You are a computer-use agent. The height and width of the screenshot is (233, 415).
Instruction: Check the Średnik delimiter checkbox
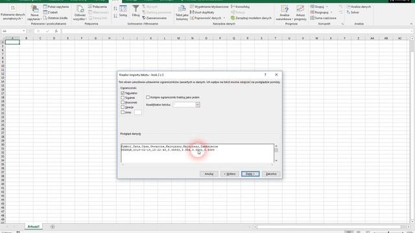(123, 98)
